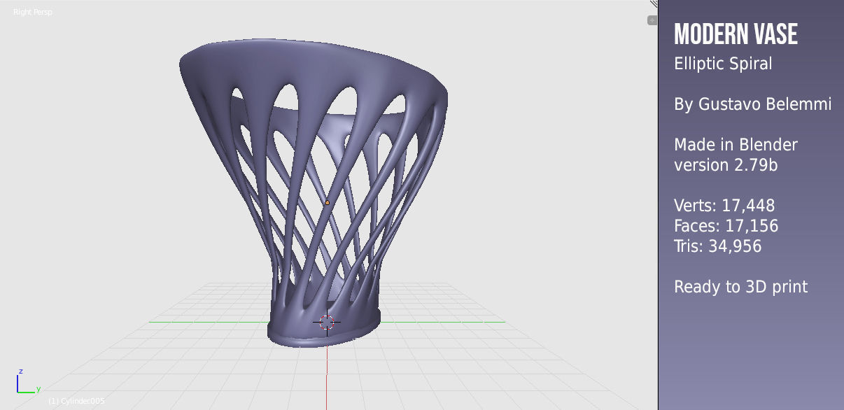Click the '(1) Cylinder.005' object name label
Image resolution: width=844 pixels, height=410 pixels.
pos(76,401)
